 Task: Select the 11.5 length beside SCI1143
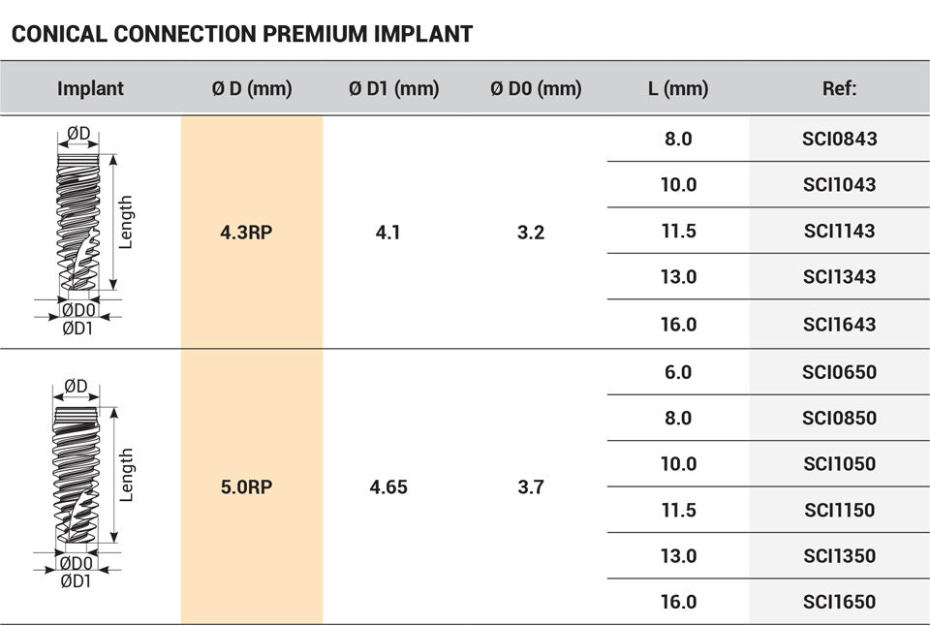tap(678, 231)
